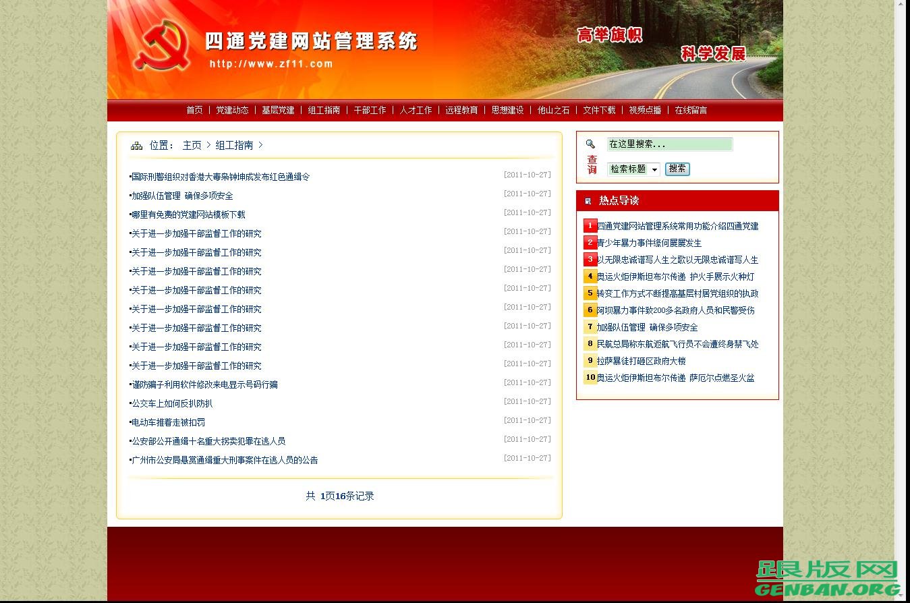
Task: Open article 加强队伍管理 确保多项安全
Action: point(182,196)
